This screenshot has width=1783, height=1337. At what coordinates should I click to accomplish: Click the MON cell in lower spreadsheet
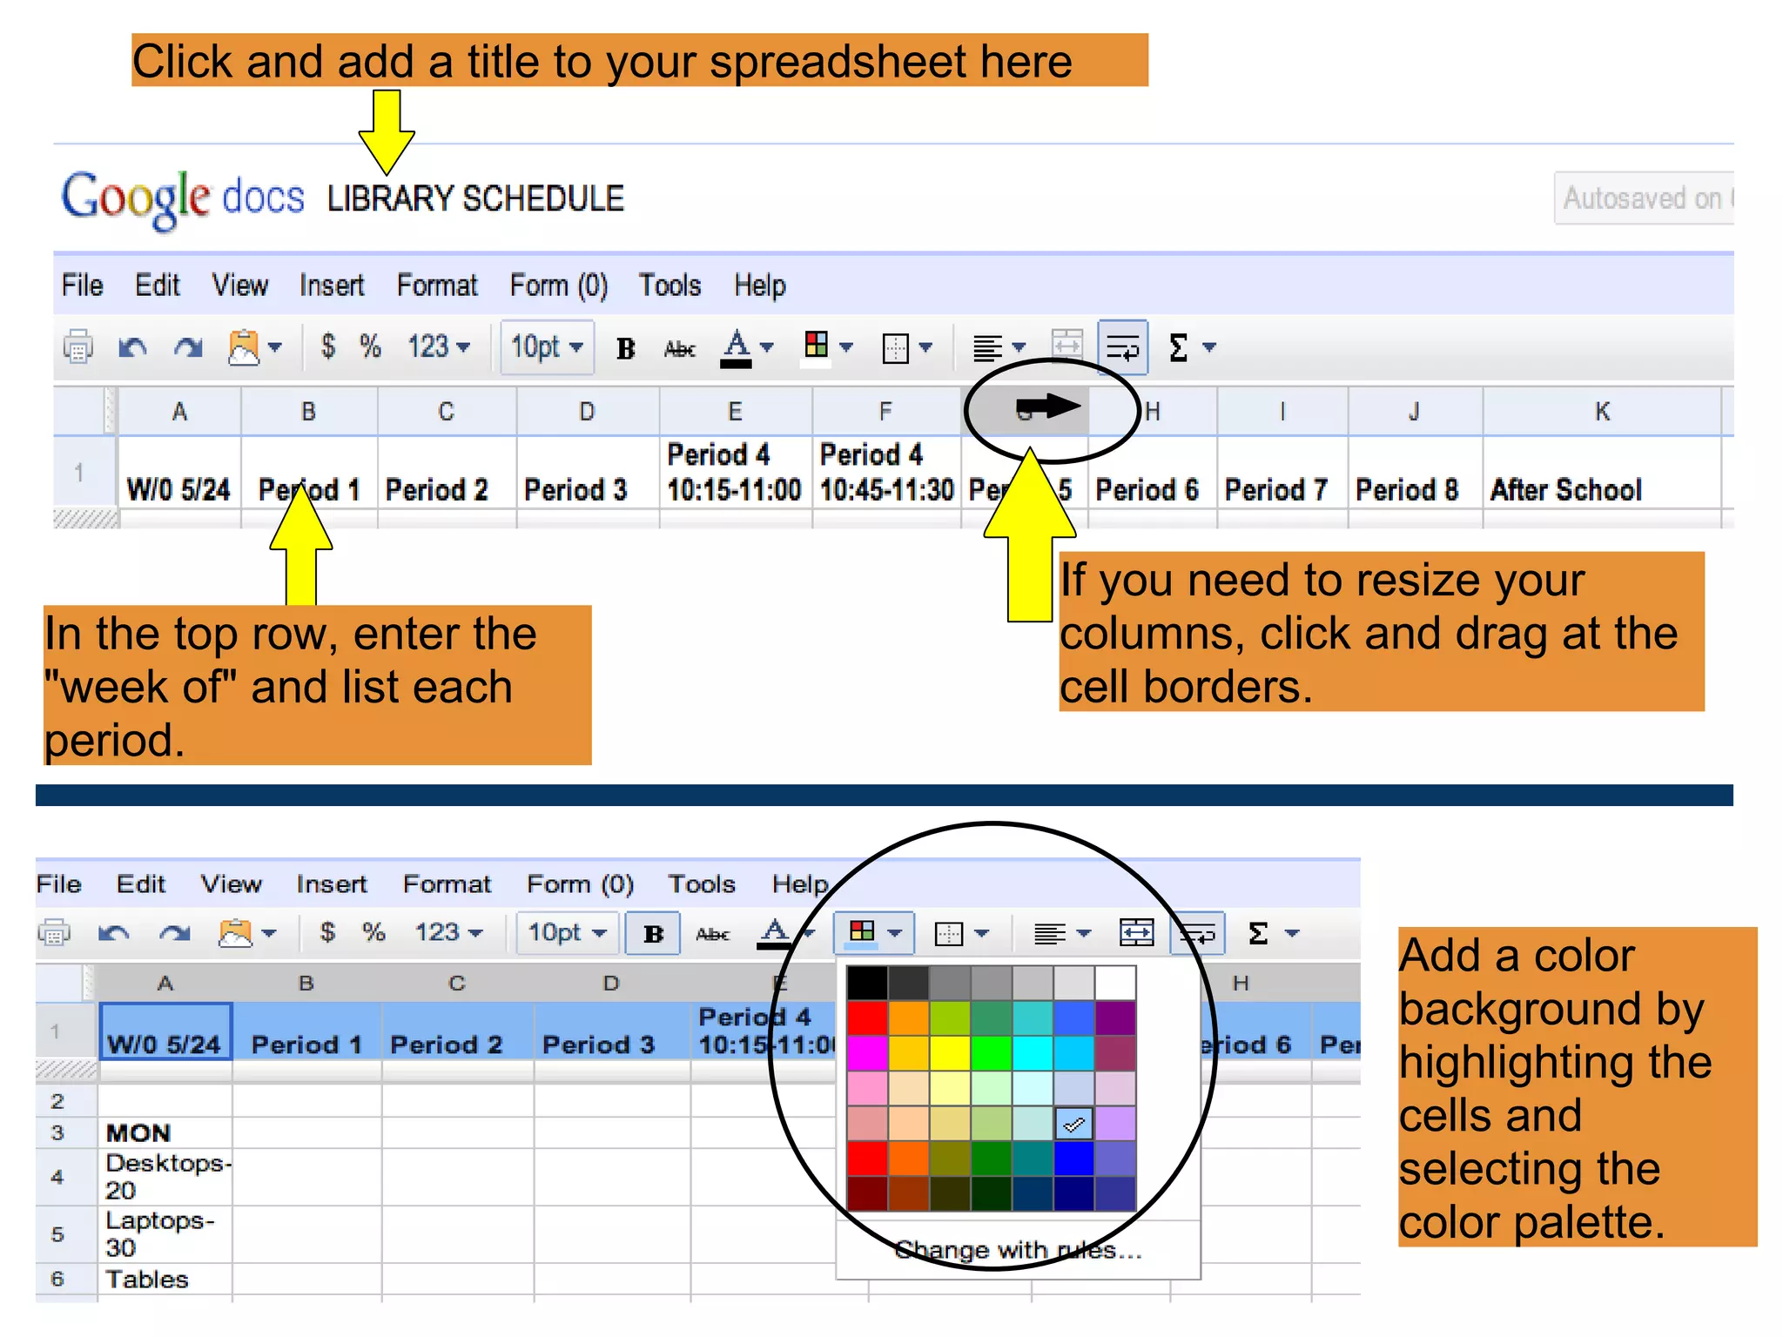pyautogui.click(x=165, y=1132)
